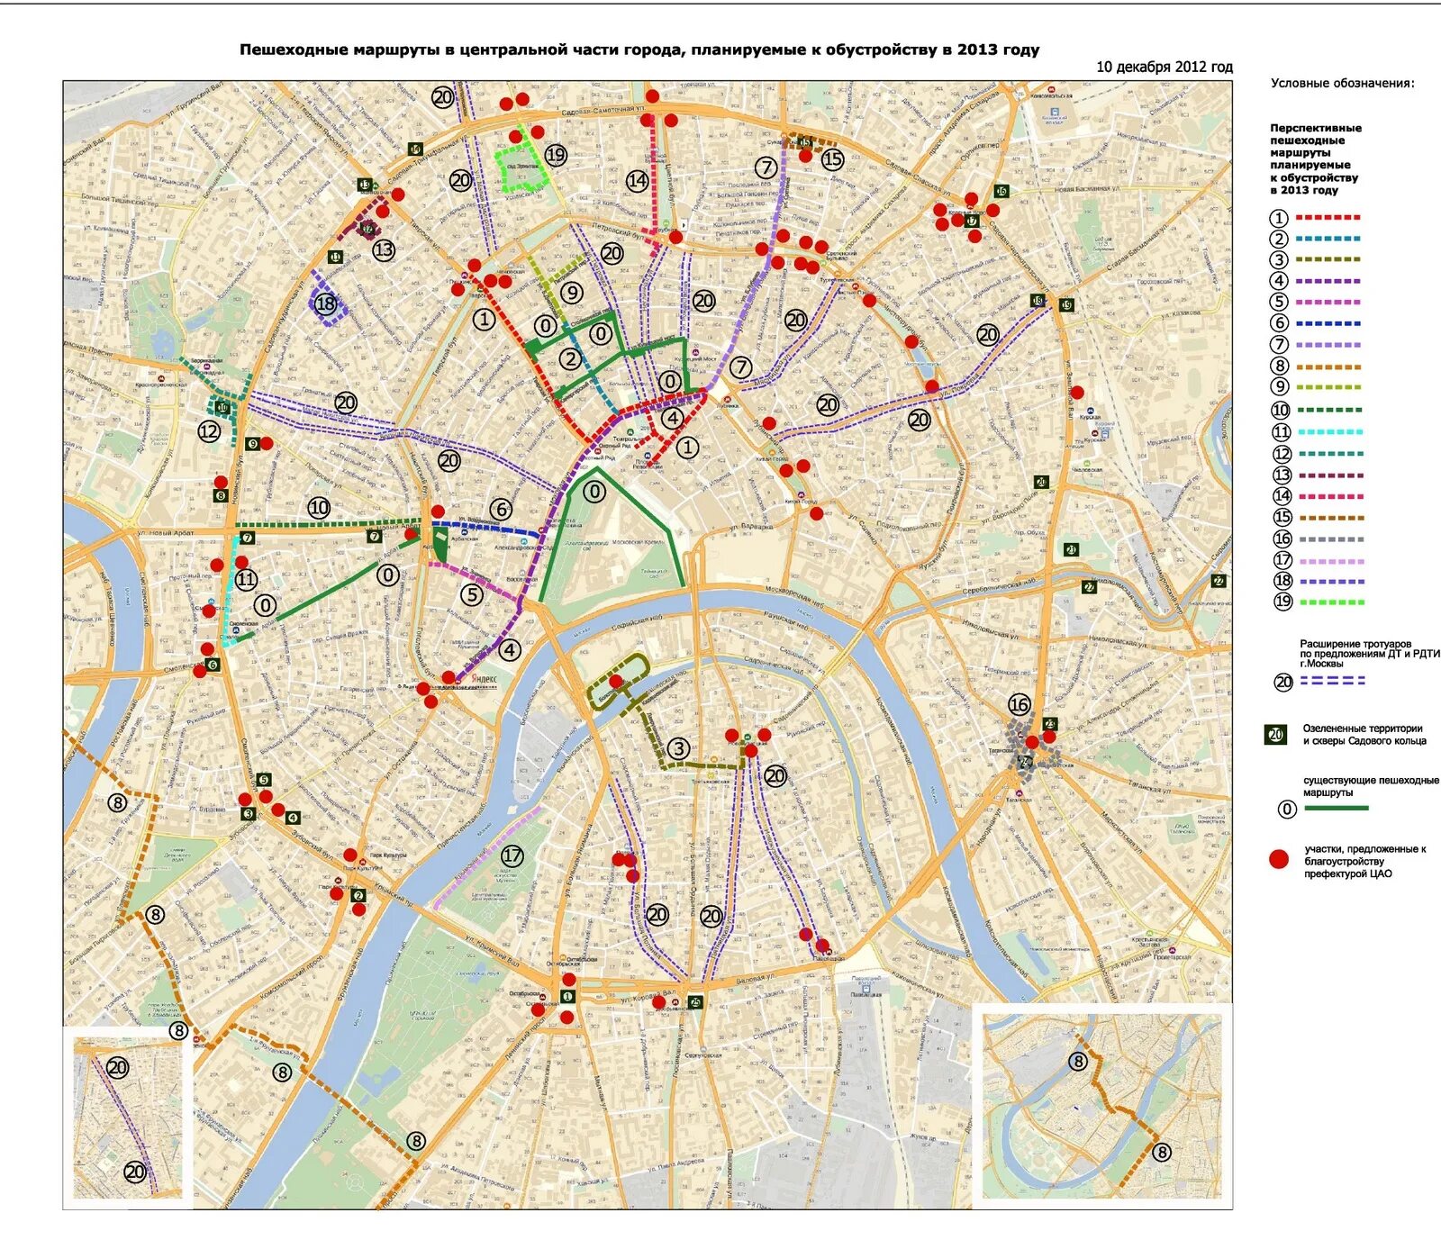Click the circled 20 legend entry

(x=1283, y=682)
